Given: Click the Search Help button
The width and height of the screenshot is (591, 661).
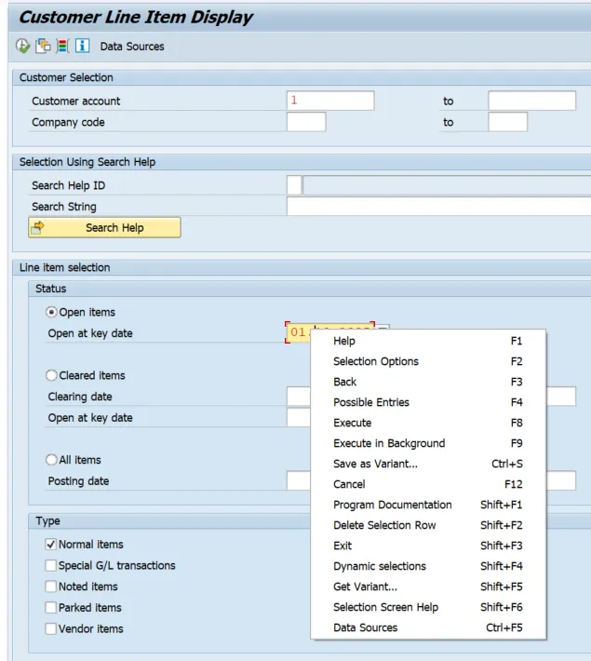Looking at the screenshot, I should pos(104,227).
